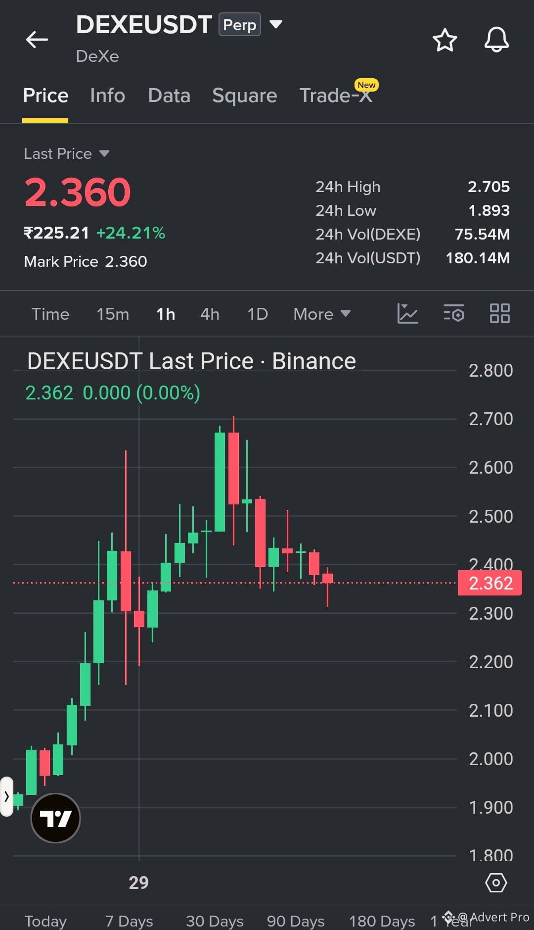Switch to the Data tab
This screenshot has height=930, width=534.
pos(169,96)
